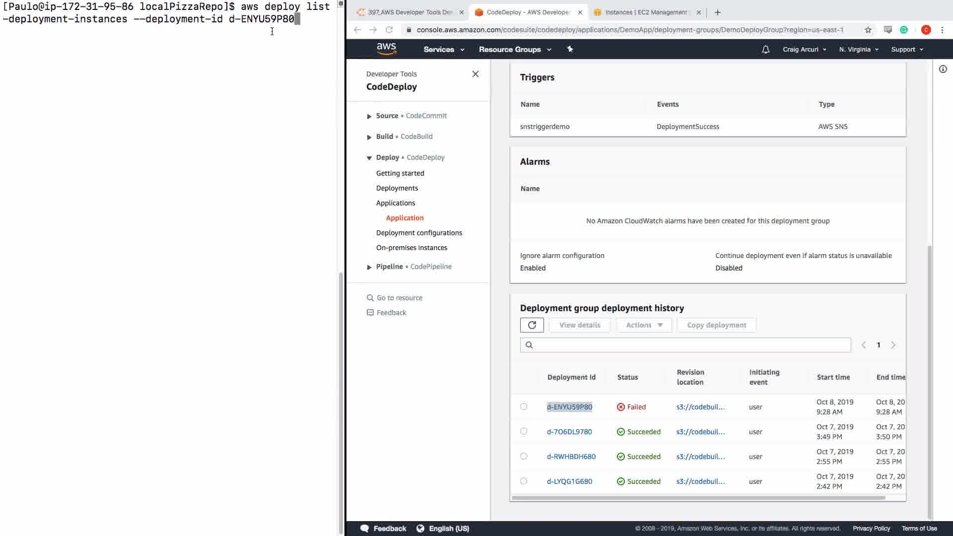Open the notifications bell icon

point(765,49)
